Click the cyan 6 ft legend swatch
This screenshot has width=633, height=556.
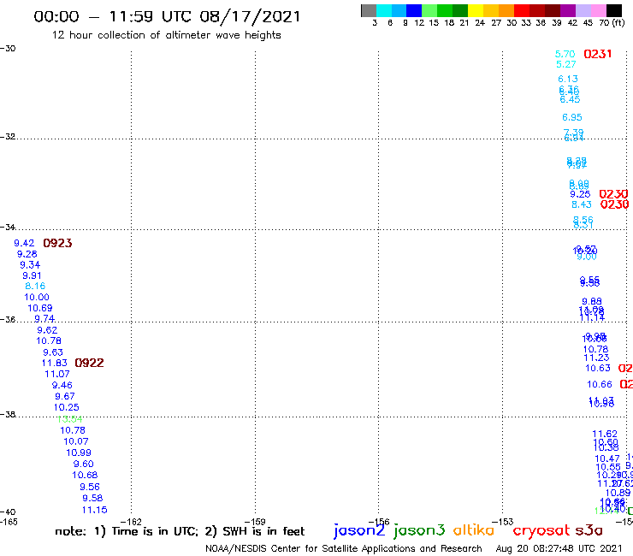click(384, 10)
